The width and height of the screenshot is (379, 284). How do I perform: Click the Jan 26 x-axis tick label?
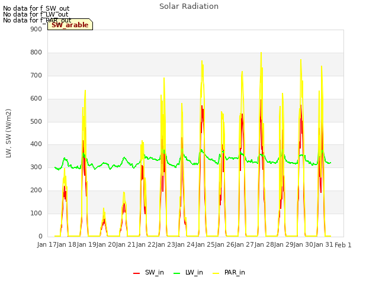(225, 245)
